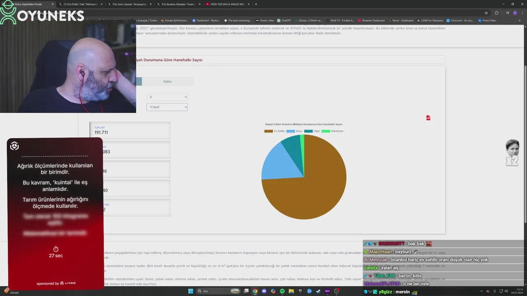The height and width of the screenshot is (296, 527).
Task: Open Chrome media control icon
Action: click(508, 13)
